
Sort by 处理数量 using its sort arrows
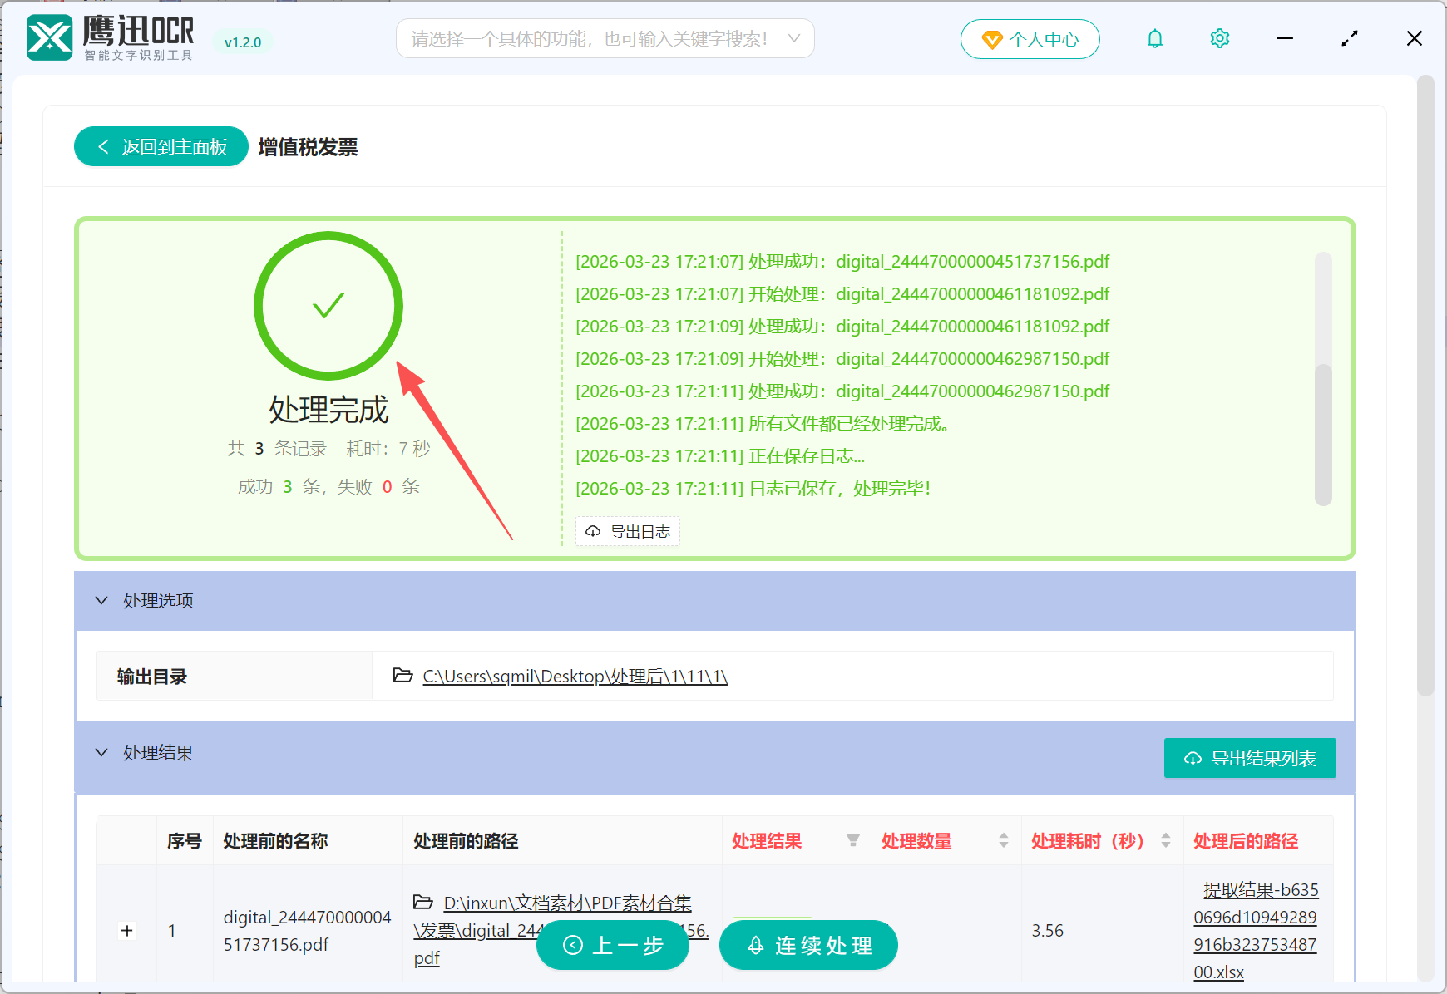[1003, 840]
